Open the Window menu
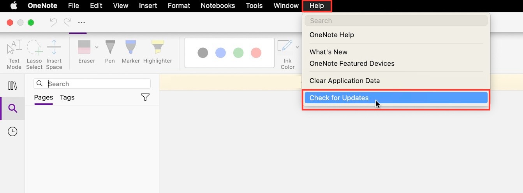523x193 pixels. click(x=286, y=5)
